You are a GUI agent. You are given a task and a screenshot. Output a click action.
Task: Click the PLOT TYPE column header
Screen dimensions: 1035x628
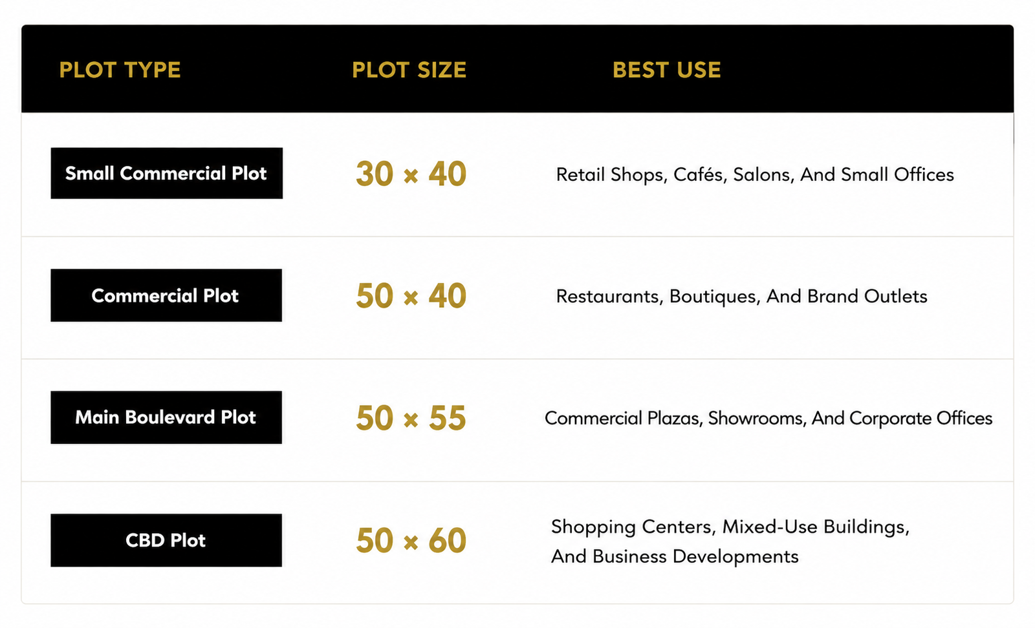coord(120,70)
